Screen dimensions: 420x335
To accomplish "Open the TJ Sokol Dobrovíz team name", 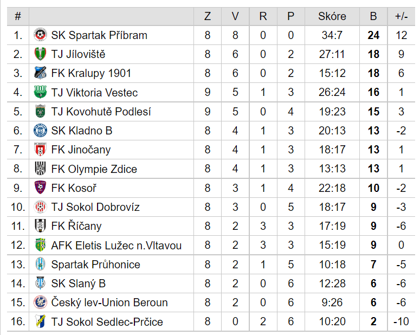I will pos(95,207).
